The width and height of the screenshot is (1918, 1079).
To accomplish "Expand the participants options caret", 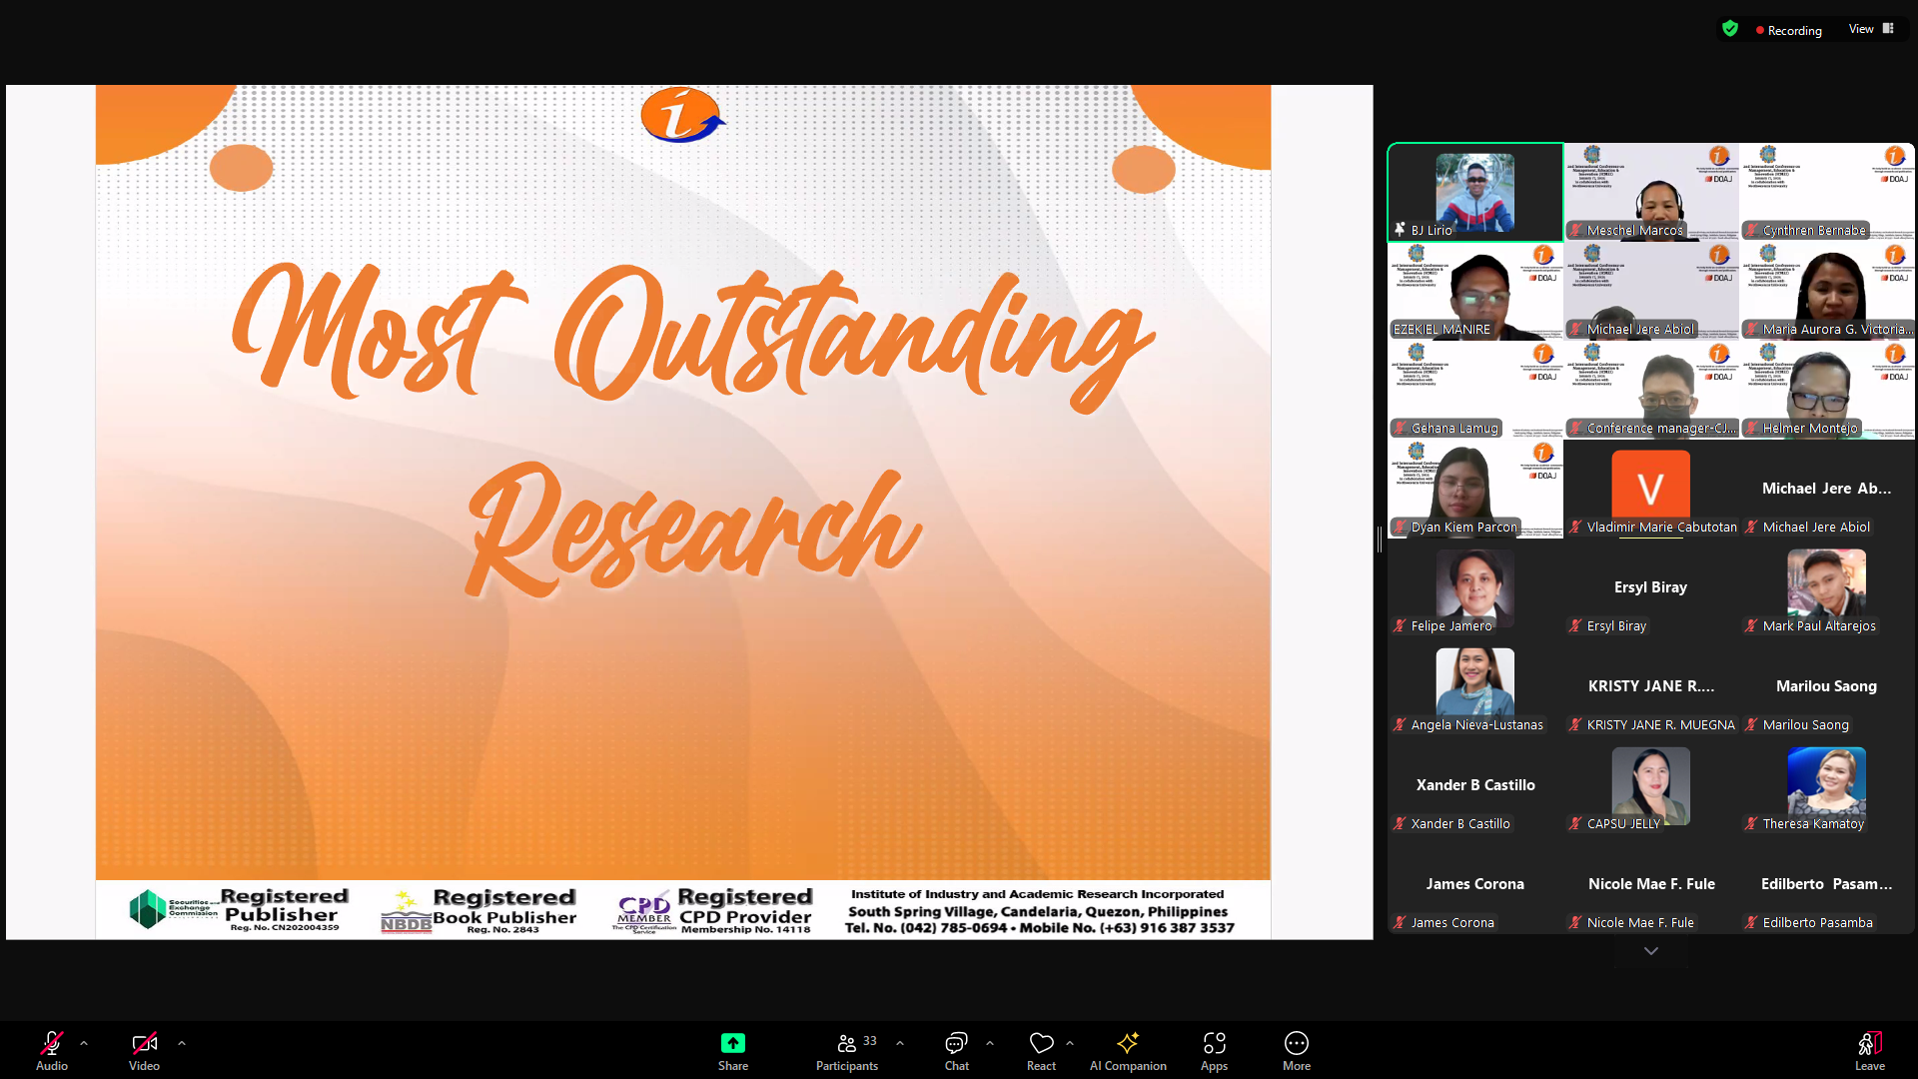I will tap(900, 1043).
